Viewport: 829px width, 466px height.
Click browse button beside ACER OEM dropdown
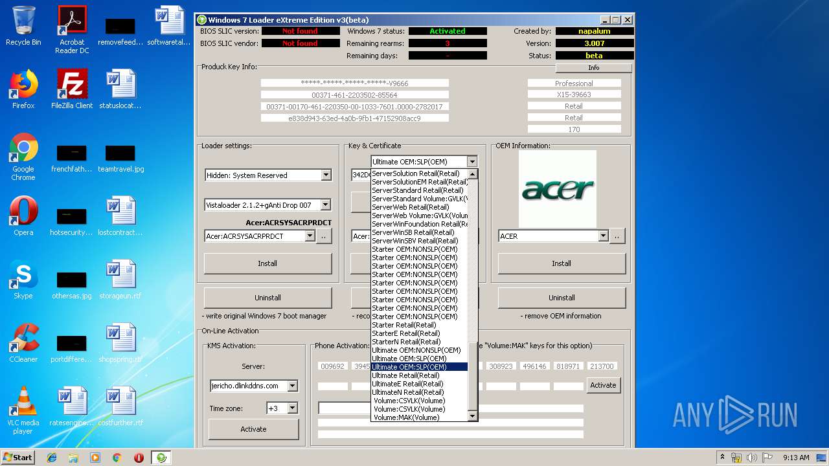tap(617, 236)
